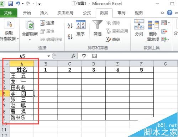The height and width of the screenshot is (137, 178).
Task: Switch to the 视图 (View) tab
Action: [138, 13]
